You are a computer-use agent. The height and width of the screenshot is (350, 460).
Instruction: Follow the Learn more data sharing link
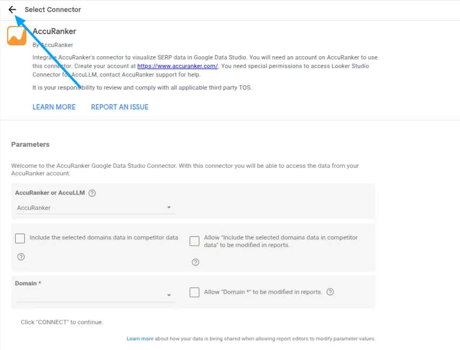coord(140,339)
